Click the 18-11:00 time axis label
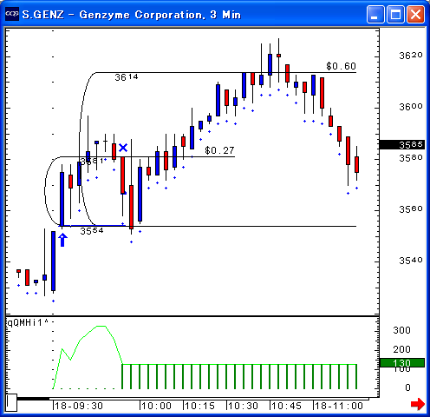The image size is (430, 417). coord(339,406)
